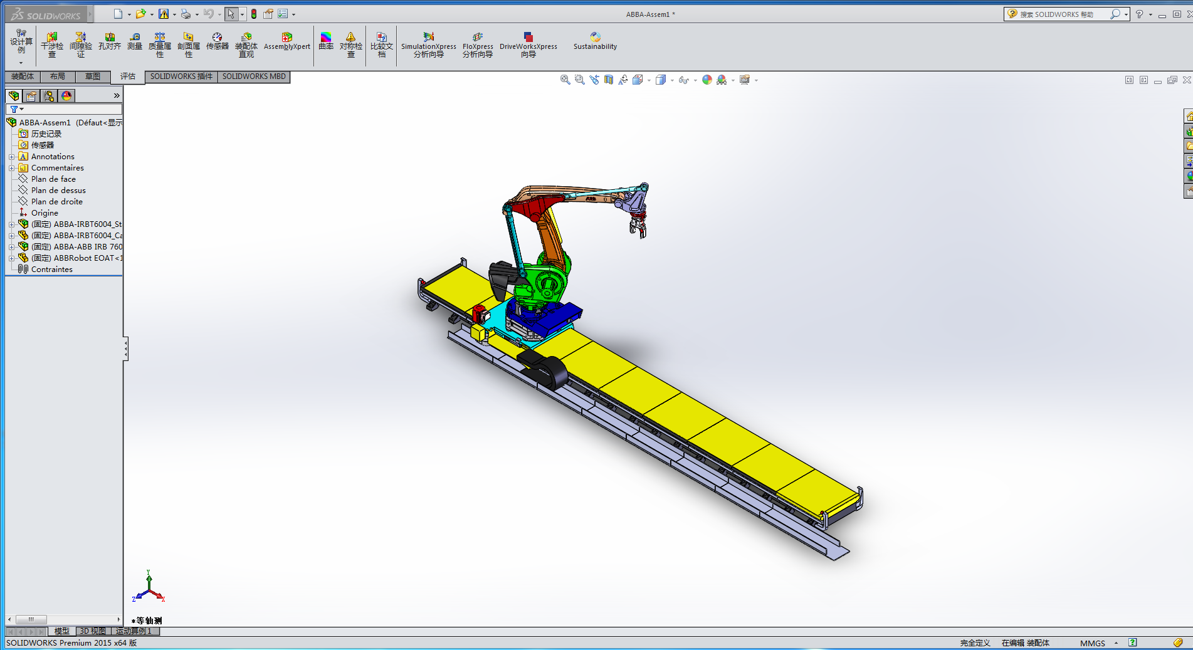Start FloXpress analysis wizard
1193x650 pixels.
coord(478,45)
